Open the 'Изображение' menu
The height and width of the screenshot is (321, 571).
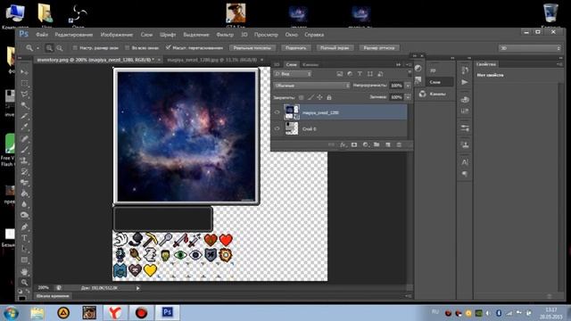coord(117,35)
